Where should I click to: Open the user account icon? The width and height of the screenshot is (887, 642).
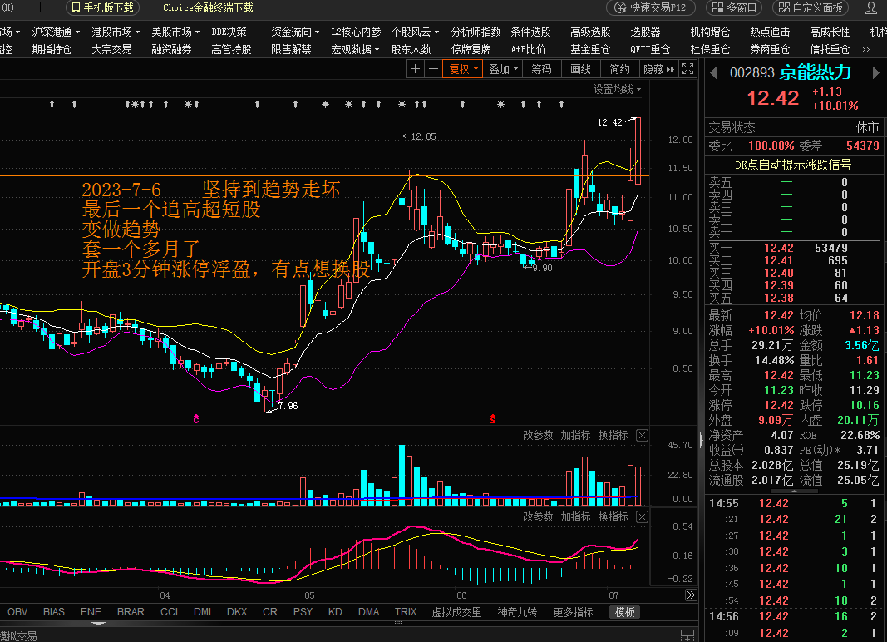[x=871, y=8]
